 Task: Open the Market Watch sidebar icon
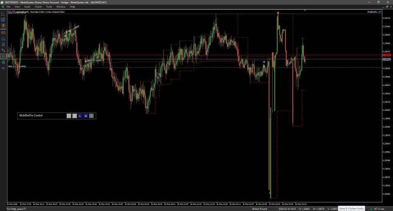(x=3, y=20)
